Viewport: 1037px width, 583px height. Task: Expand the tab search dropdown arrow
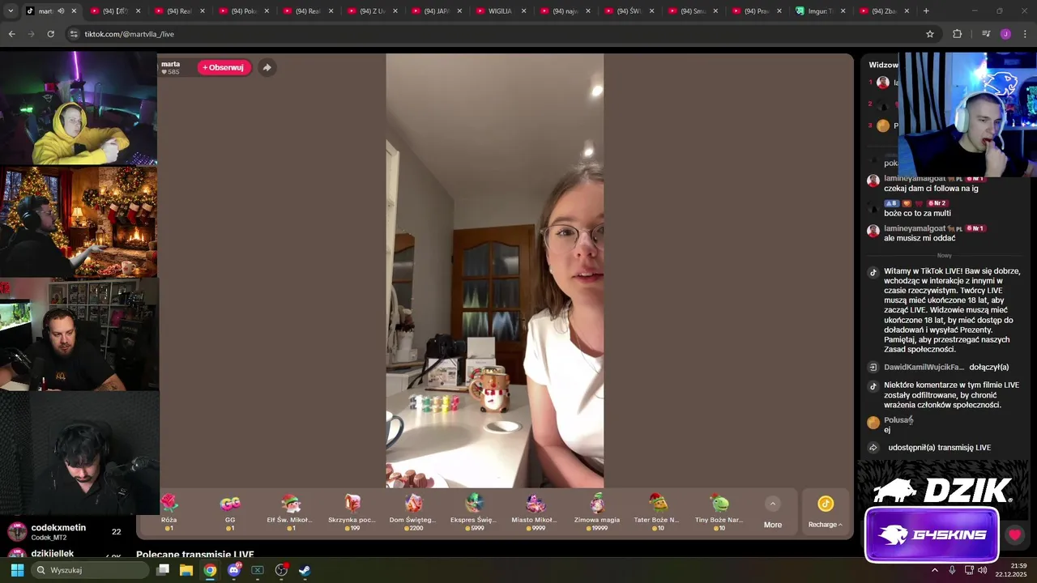(11, 11)
